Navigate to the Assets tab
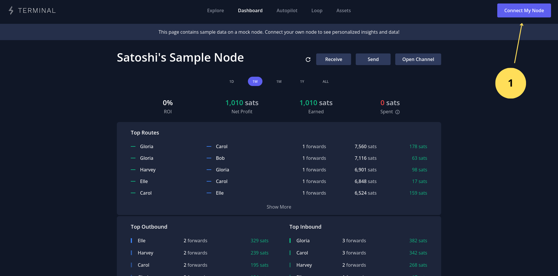The height and width of the screenshot is (276, 558). point(343,10)
